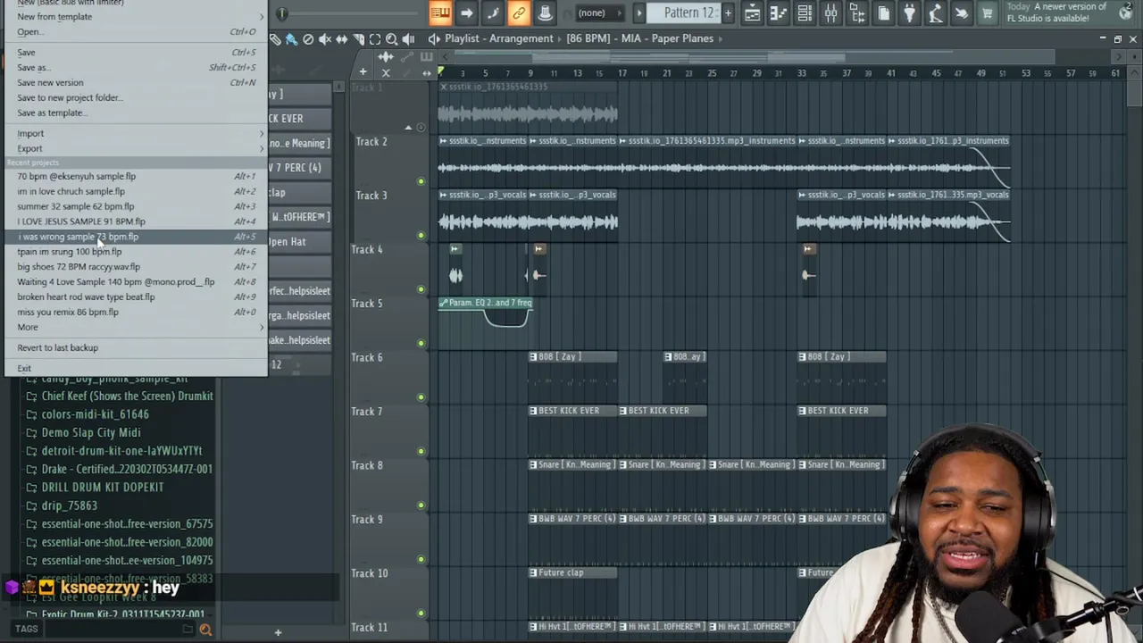This screenshot has width=1143, height=643.
Task: Click the speaker icon left of Playlist title
Action: tap(434, 38)
